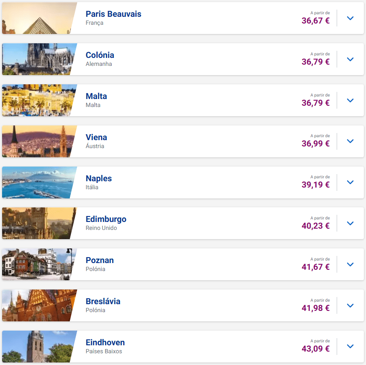The height and width of the screenshot is (365, 366).
Task: Open the Edimburgo destination title
Action: pyautogui.click(x=106, y=219)
